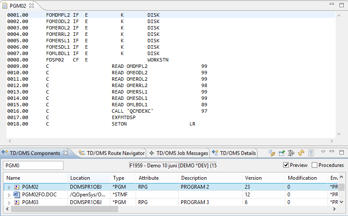This screenshot has height=216, width=348.
Task: Click the gray arrows route icon
Action: [291, 152]
